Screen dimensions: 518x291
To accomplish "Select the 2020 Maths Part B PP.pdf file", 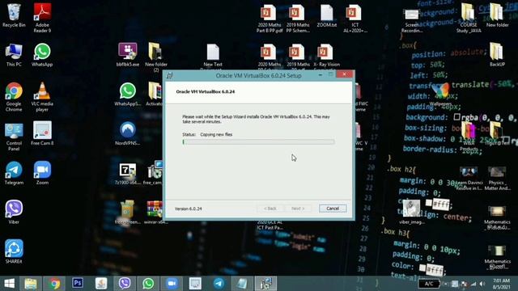I will [x=270, y=19].
